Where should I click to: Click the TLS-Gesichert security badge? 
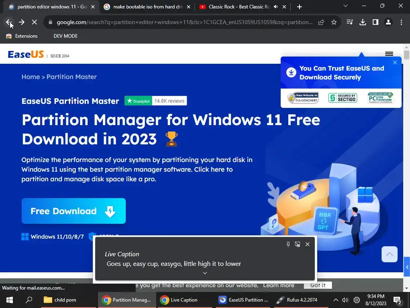click(x=303, y=98)
